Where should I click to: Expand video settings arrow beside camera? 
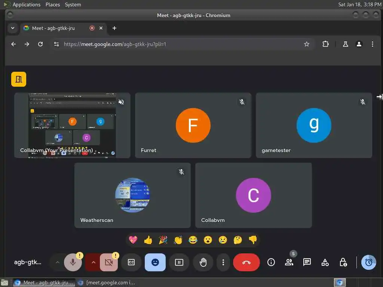(x=93, y=262)
